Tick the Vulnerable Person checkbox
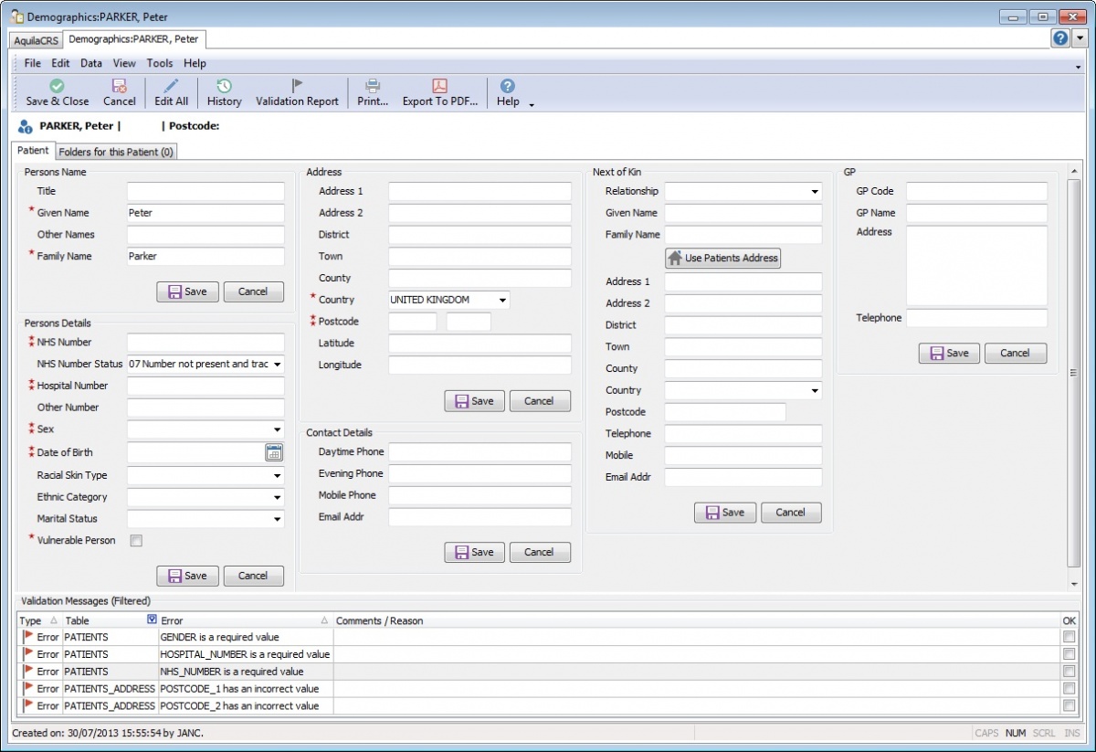This screenshot has height=752, width=1096. [x=135, y=540]
